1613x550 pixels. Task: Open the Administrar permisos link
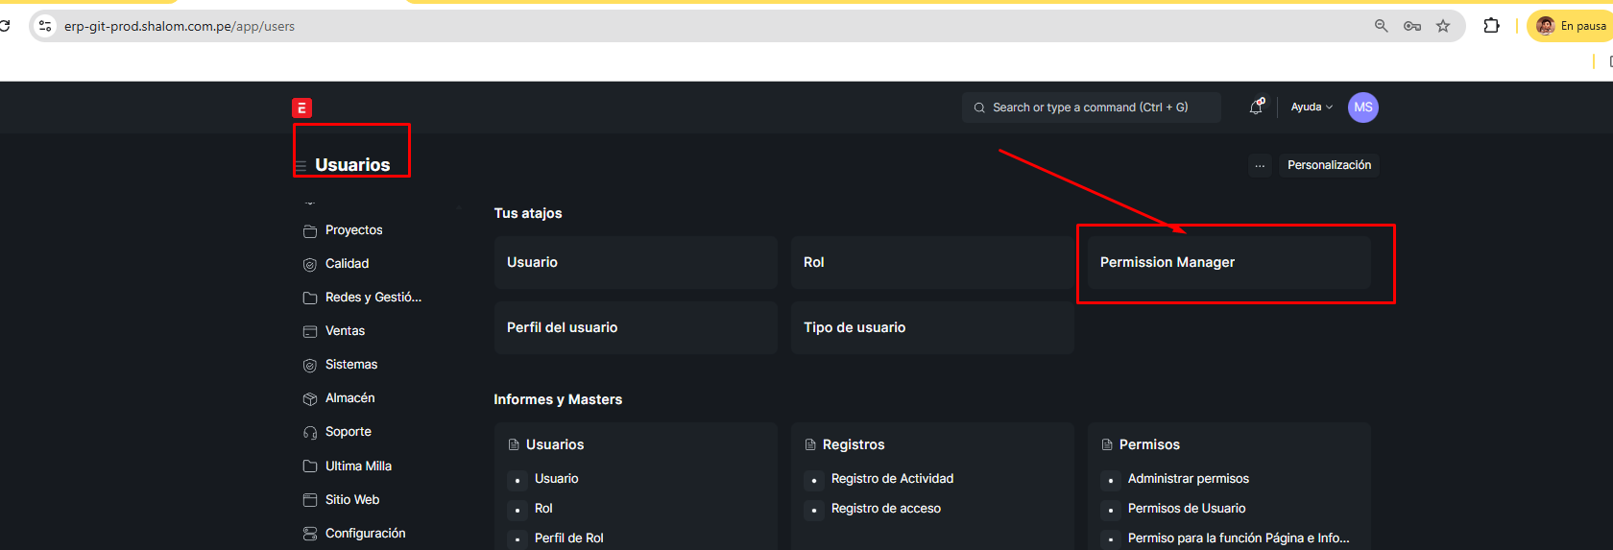click(x=1188, y=479)
